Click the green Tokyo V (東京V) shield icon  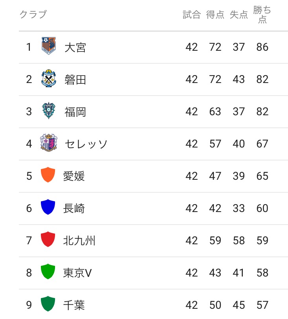48,273
